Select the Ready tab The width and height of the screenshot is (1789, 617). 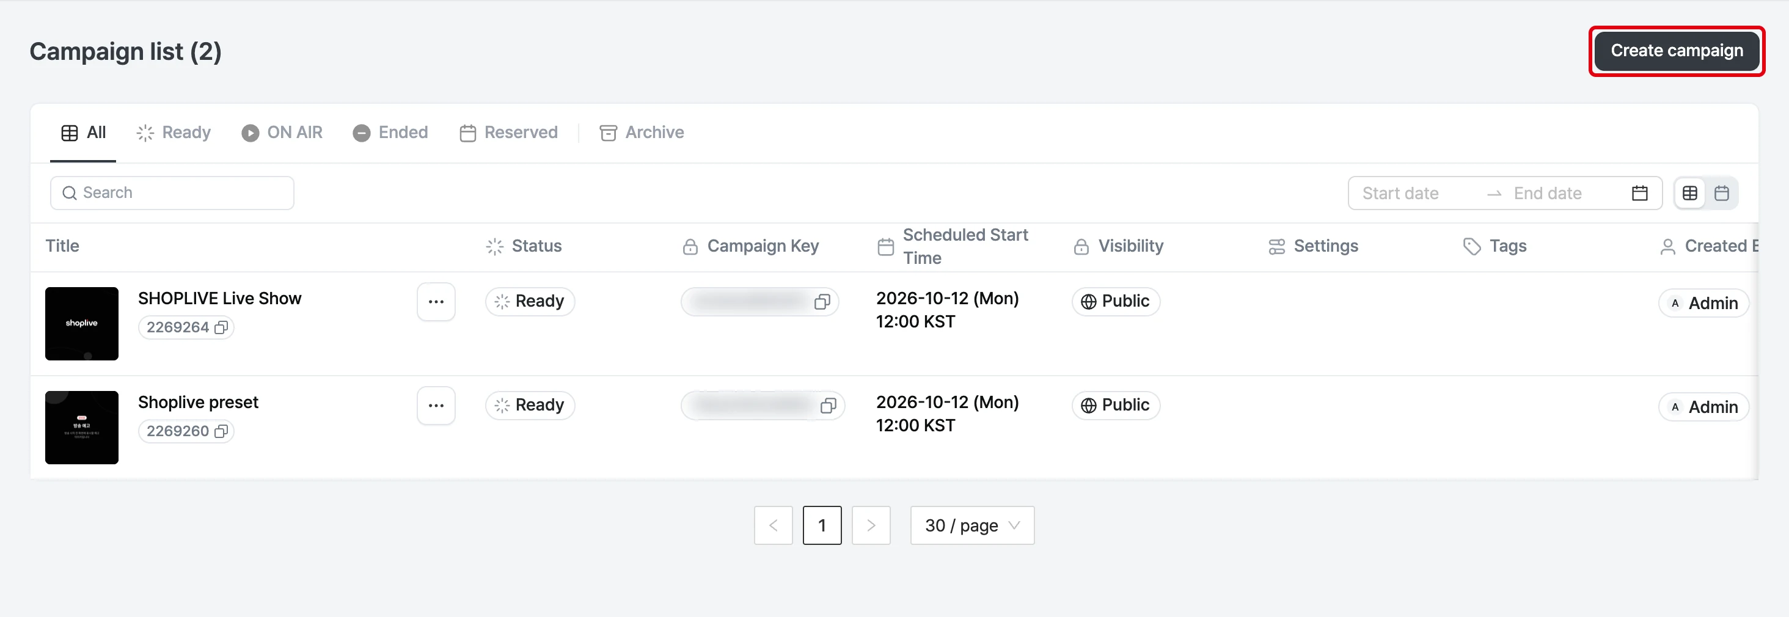174,133
